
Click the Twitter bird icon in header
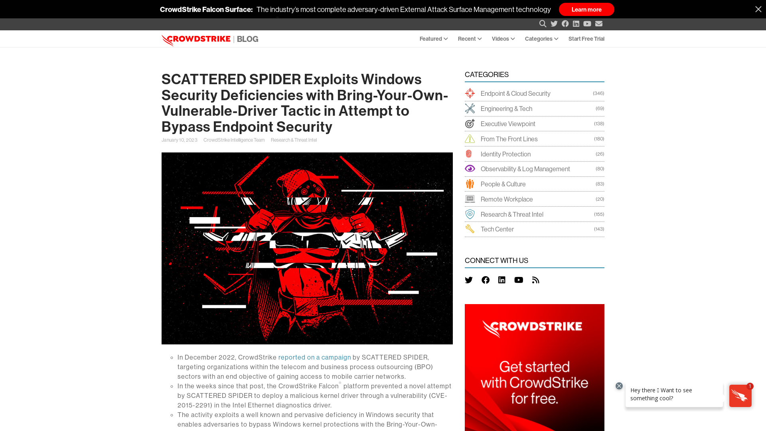coord(554,24)
